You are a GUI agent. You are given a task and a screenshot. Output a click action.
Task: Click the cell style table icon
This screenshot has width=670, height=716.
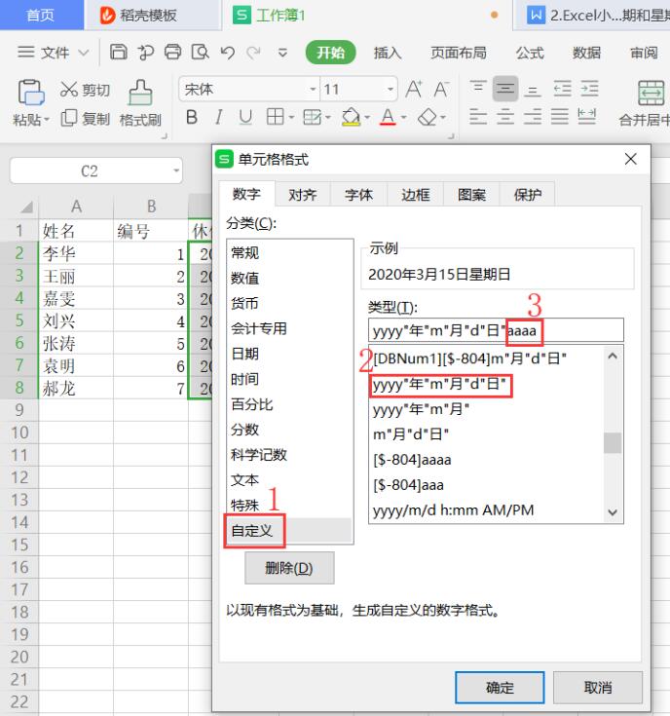click(x=313, y=117)
